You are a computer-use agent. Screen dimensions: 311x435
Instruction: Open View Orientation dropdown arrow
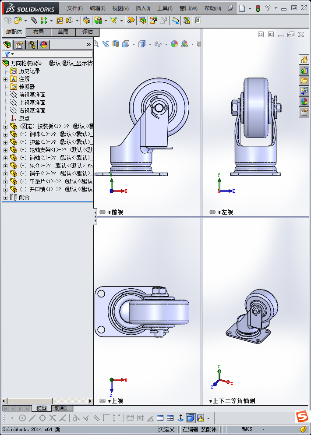coord(134,44)
